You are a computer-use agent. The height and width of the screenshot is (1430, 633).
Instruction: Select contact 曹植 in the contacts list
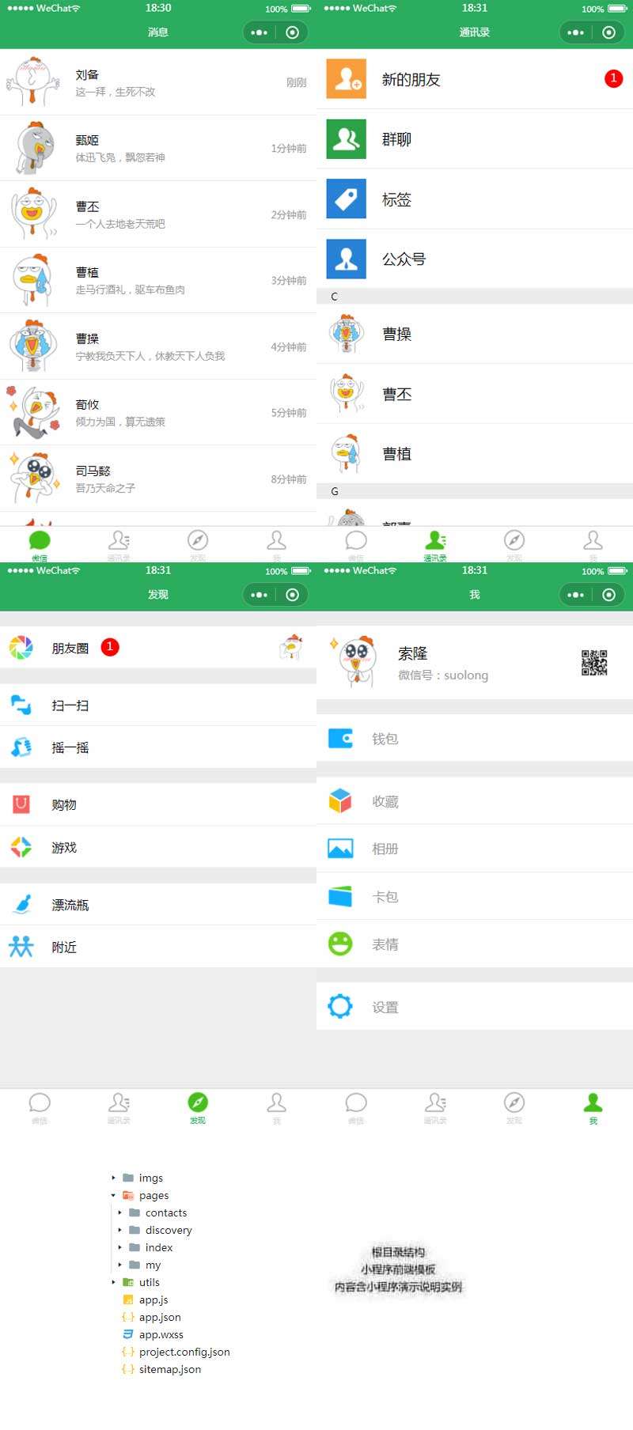click(475, 453)
